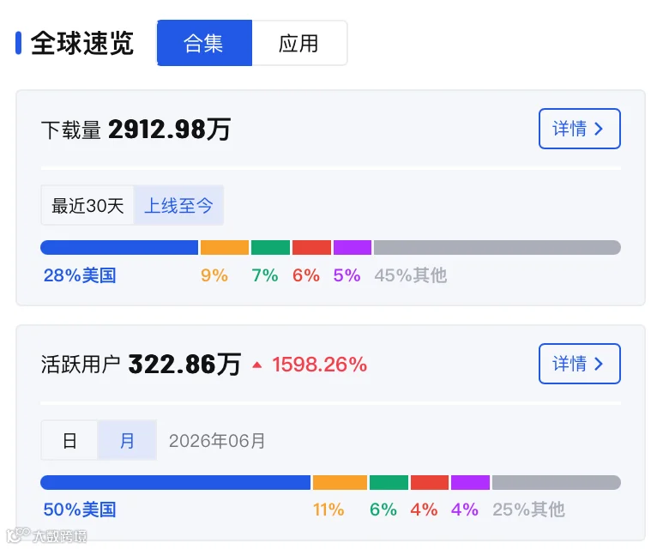Toggle downloads to 上线至今

click(178, 206)
